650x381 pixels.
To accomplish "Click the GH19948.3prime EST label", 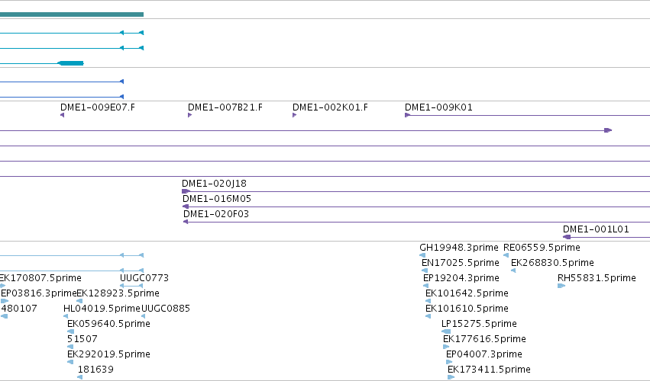I will point(459,248).
